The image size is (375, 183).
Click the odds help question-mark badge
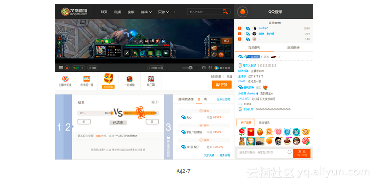click(x=154, y=102)
